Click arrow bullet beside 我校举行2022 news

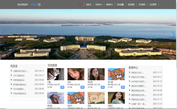pos(130,72)
